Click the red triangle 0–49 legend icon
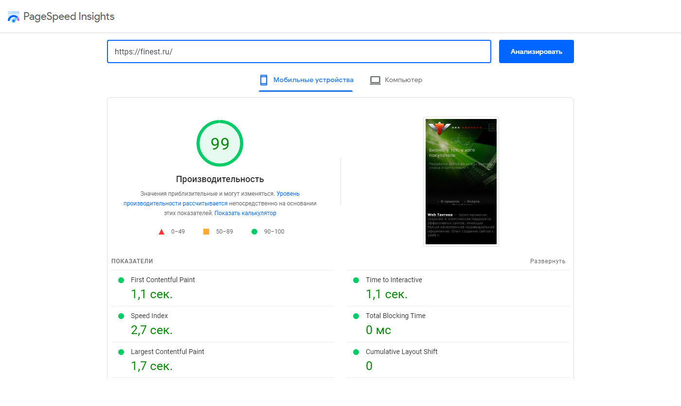Image resolution: width=681 pixels, height=406 pixels. click(161, 232)
